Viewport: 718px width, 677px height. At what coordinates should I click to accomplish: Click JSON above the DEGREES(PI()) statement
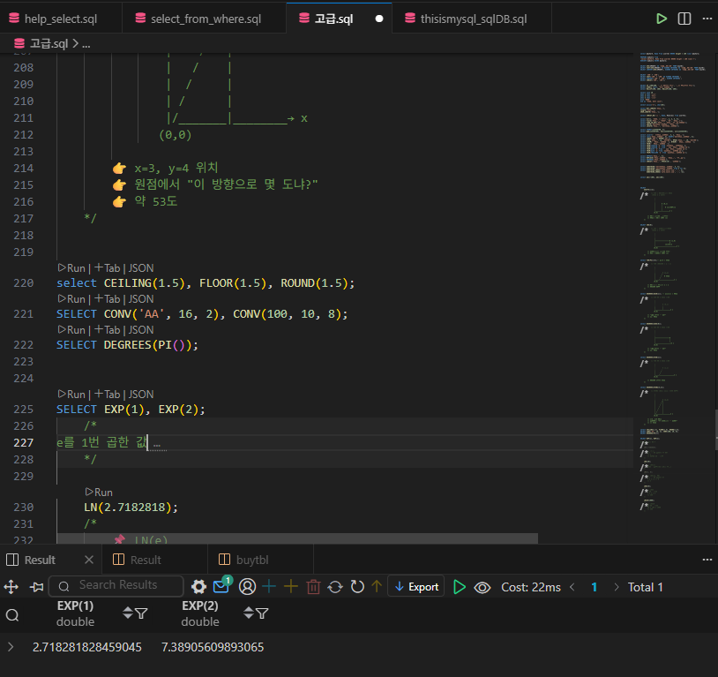click(x=141, y=329)
